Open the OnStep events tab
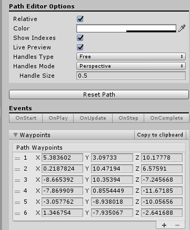Screen dimensions: 190x230 tap(128, 118)
